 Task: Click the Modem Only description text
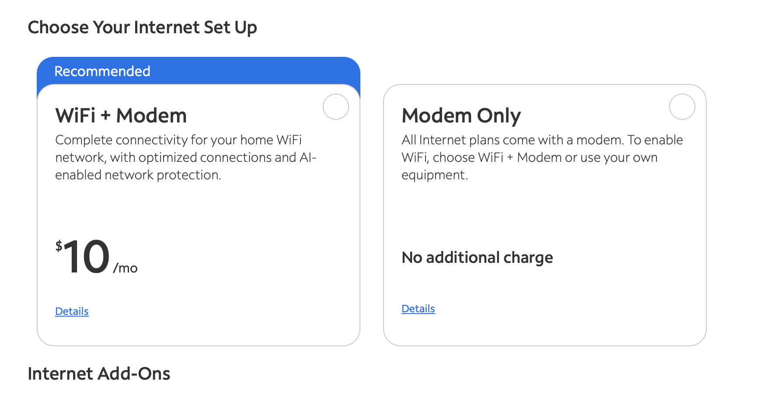click(542, 157)
